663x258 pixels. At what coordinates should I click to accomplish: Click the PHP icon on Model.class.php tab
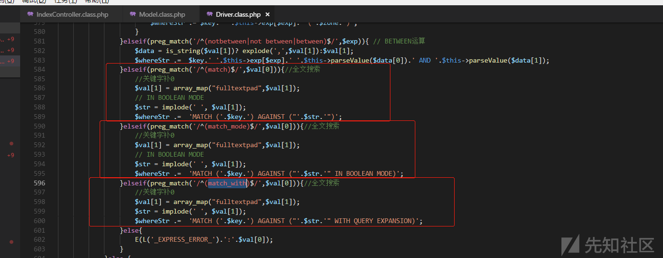click(133, 14)
